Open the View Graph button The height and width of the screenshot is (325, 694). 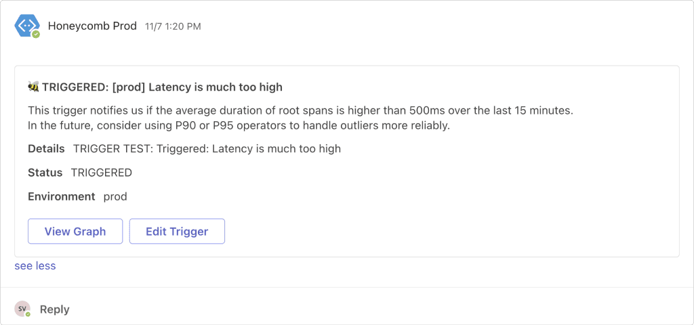click(75, 232)
